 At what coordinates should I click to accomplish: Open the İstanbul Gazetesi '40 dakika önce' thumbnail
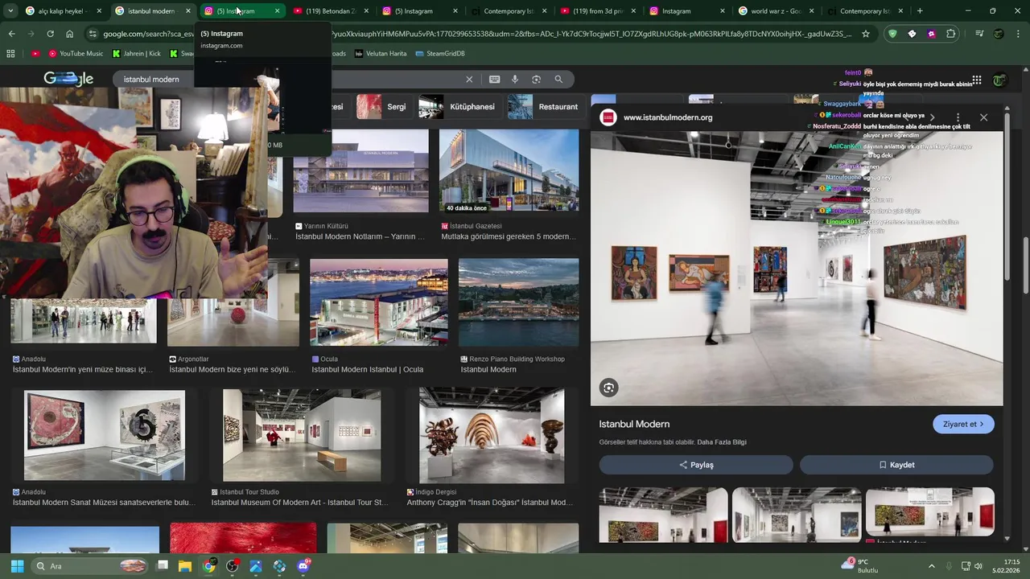coord(509,170)
